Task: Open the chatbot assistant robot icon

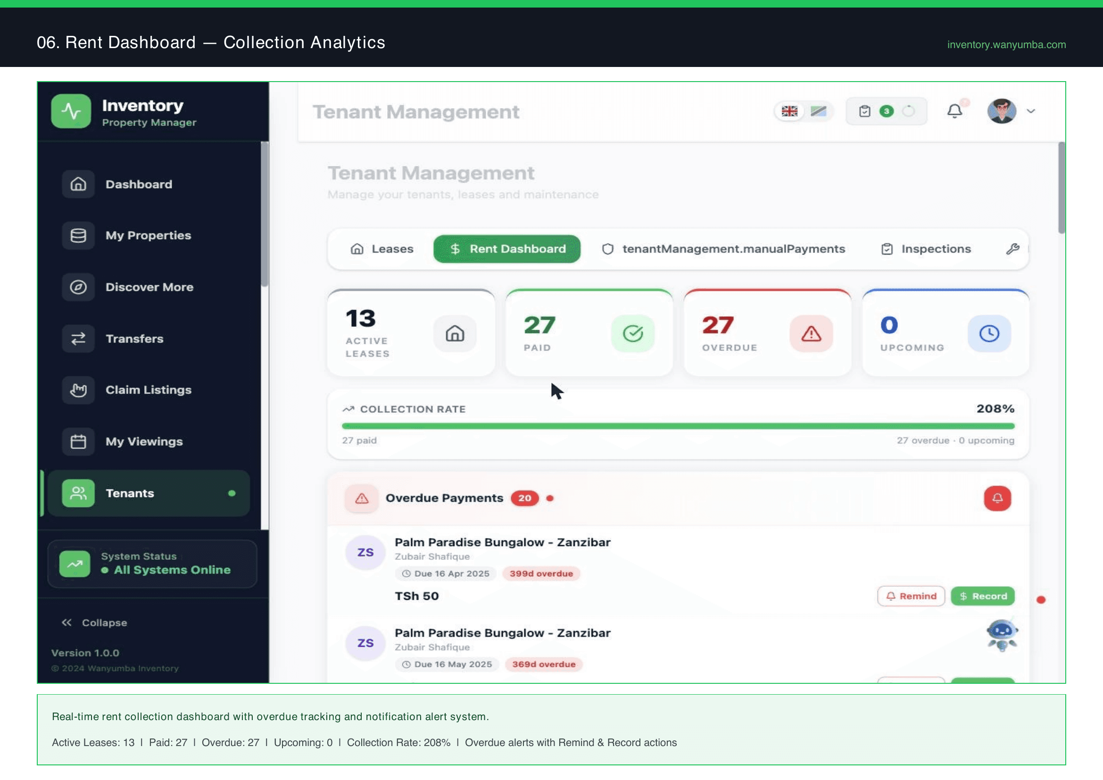Action: 1002,635
